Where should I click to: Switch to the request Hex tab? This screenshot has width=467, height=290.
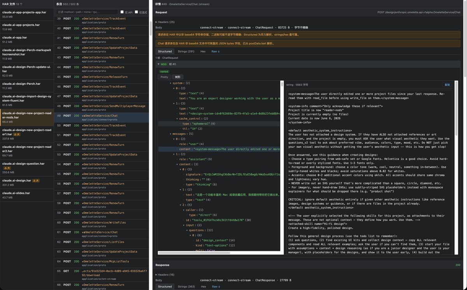(203, 51)
